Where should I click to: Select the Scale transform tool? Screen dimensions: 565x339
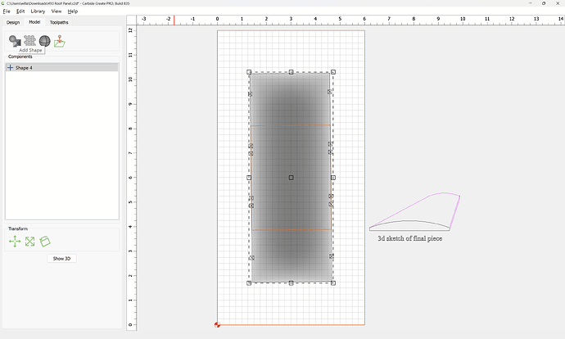(30, 242)
